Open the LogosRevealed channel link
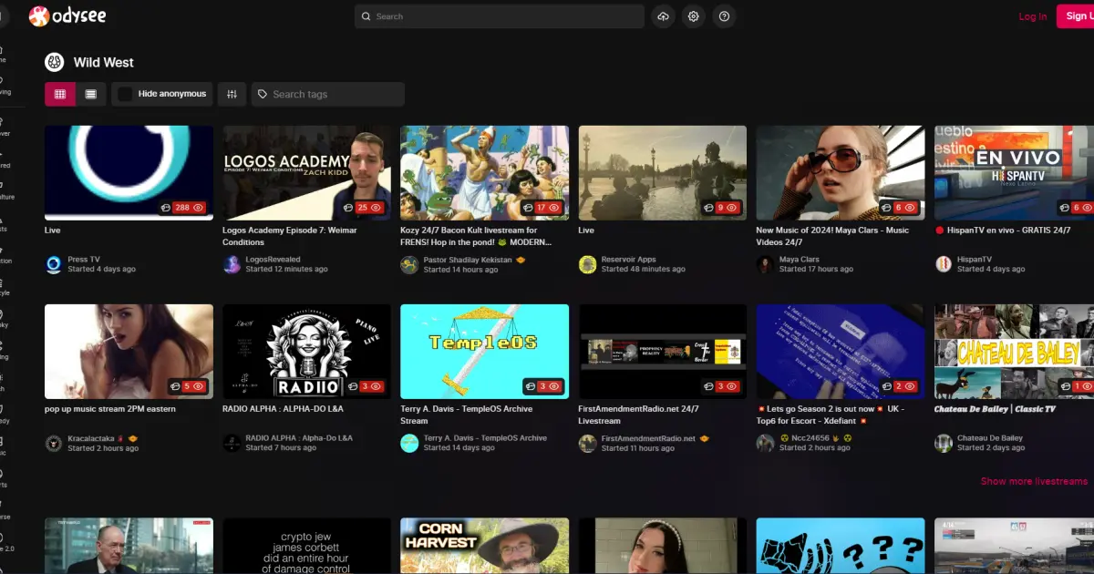The image size is (1094, 574). (x=271, y=260)
